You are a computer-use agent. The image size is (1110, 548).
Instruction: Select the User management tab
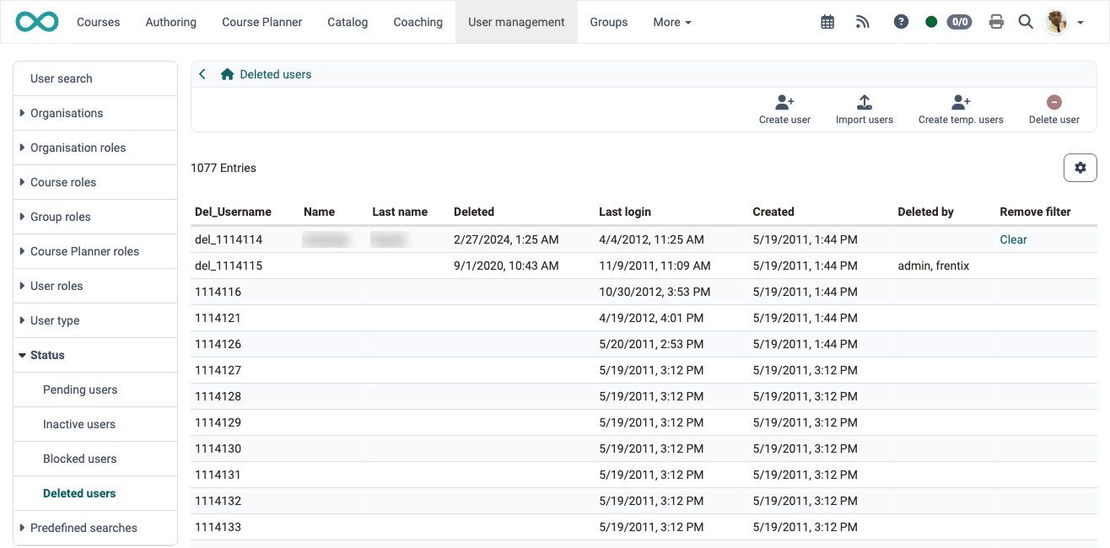click(516, 22)
